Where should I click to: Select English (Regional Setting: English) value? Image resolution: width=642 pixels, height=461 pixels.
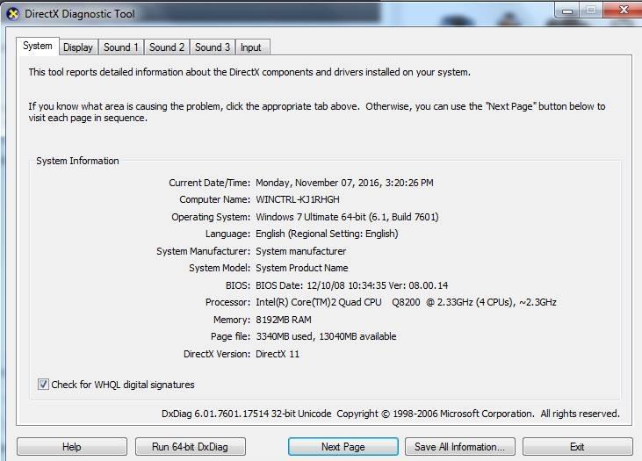point(327,234)
